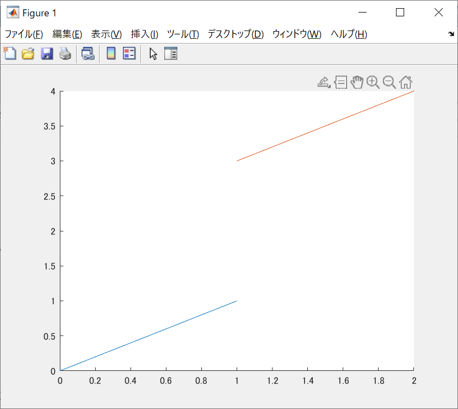Open the 編集(E) menu
This screenshot has height=409, width=458.
tap(67, 34)
